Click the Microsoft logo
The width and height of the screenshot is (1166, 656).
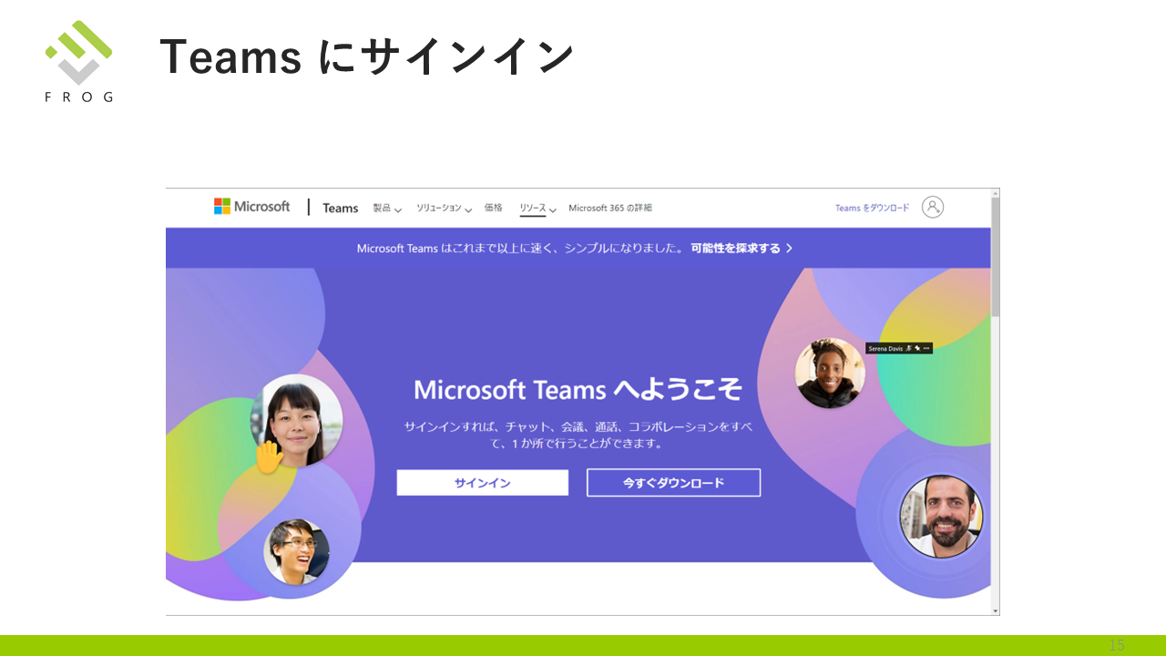click(x=251, y=207)
